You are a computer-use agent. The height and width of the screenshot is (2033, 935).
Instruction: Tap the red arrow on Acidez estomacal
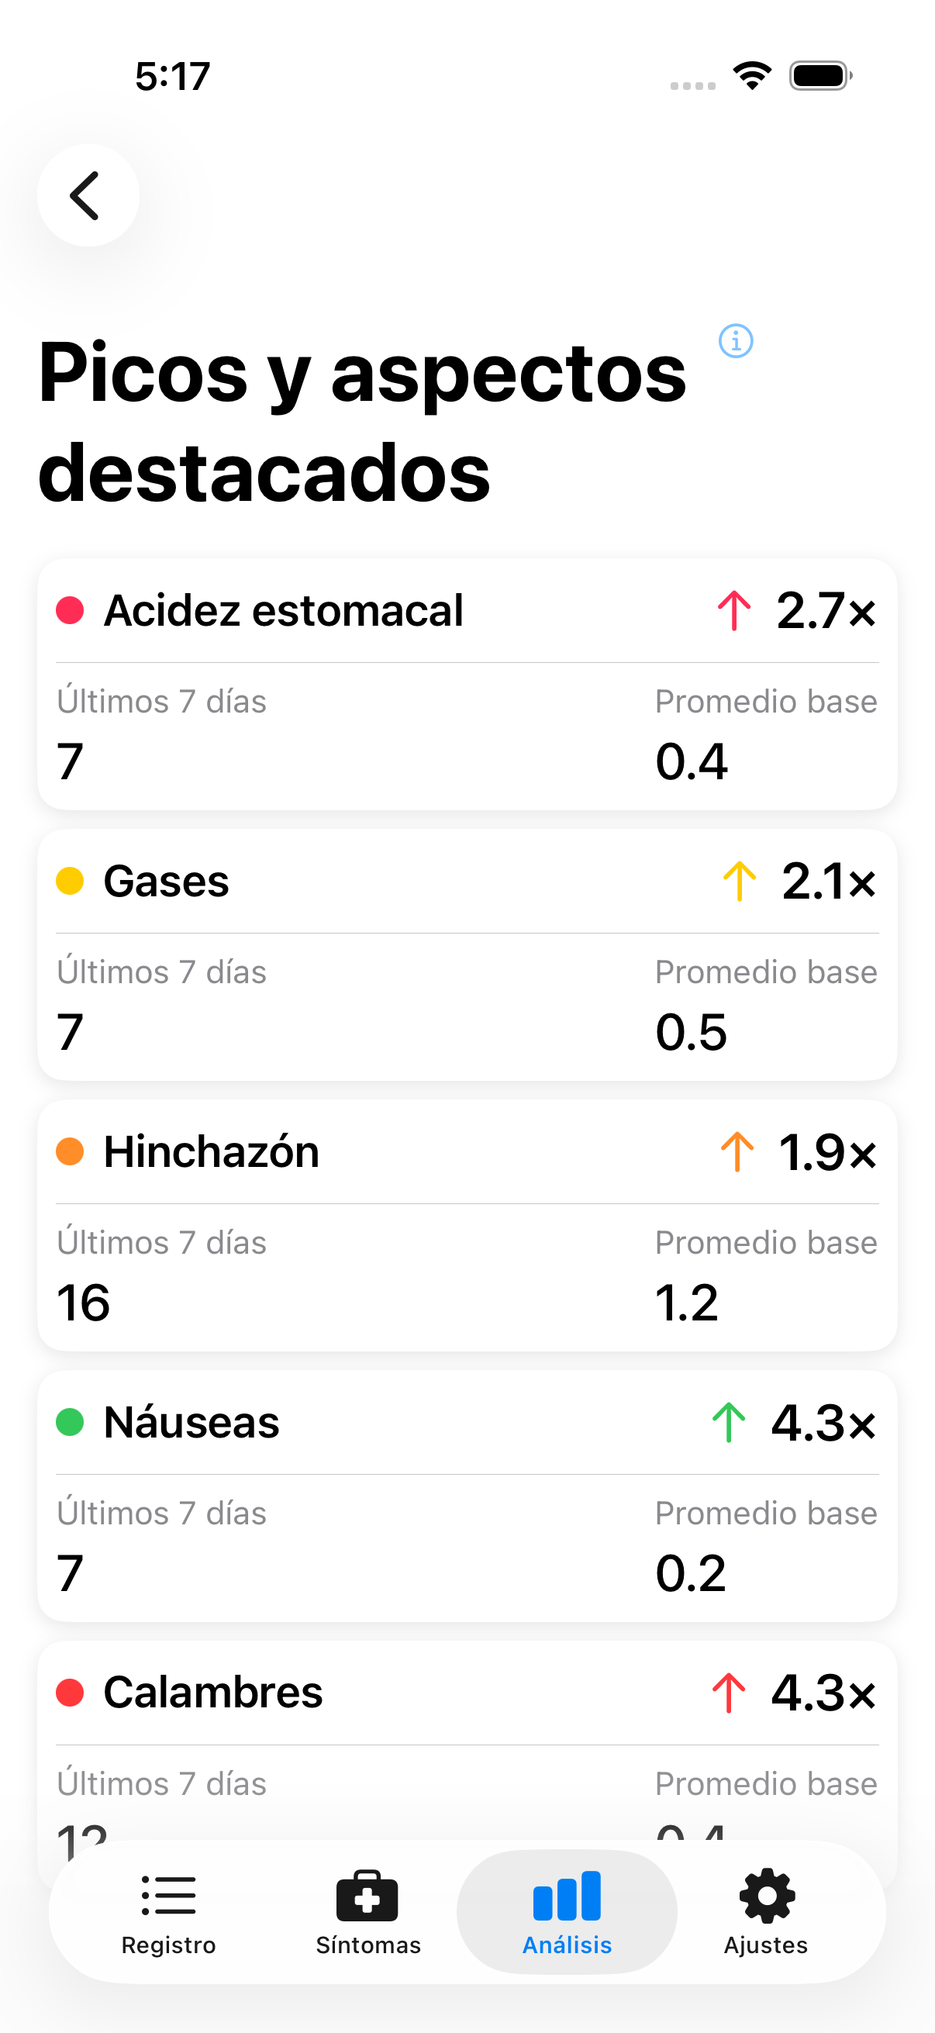click(x=733, y=611)
